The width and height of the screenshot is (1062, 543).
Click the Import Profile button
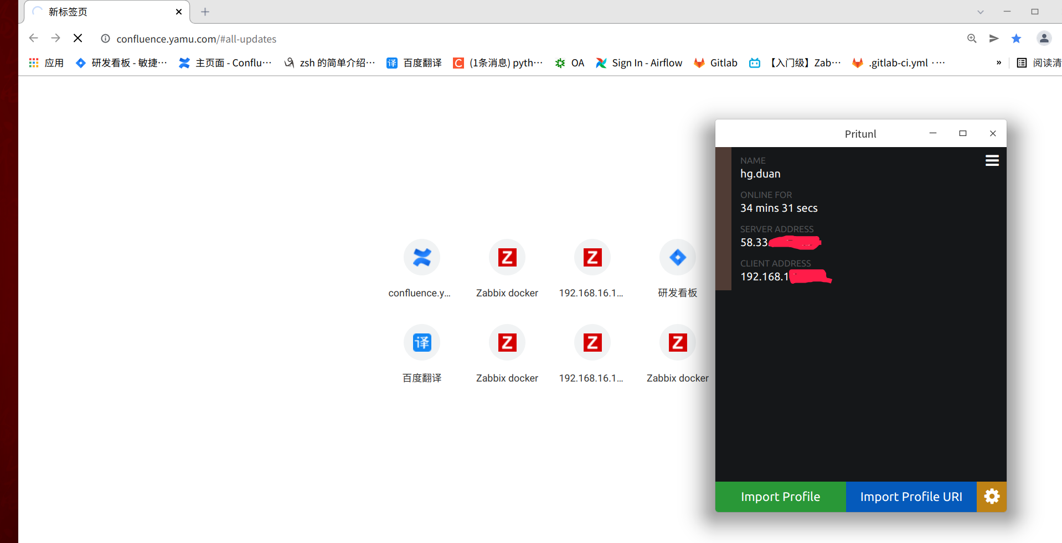pos(780,497)
